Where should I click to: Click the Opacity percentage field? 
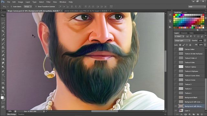coord(201,41)
